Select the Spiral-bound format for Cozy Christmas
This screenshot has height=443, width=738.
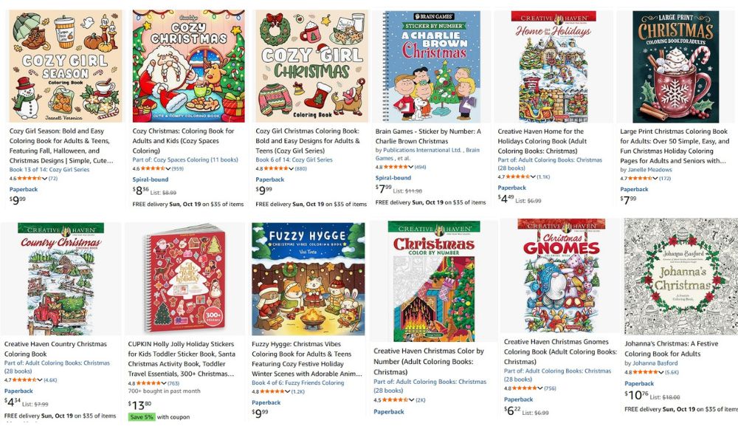(x=150, y=179)
